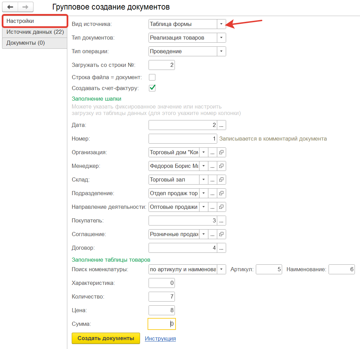Open Направление деятельности item via open icon
The image size is (360, 349).
coord(221,207)
